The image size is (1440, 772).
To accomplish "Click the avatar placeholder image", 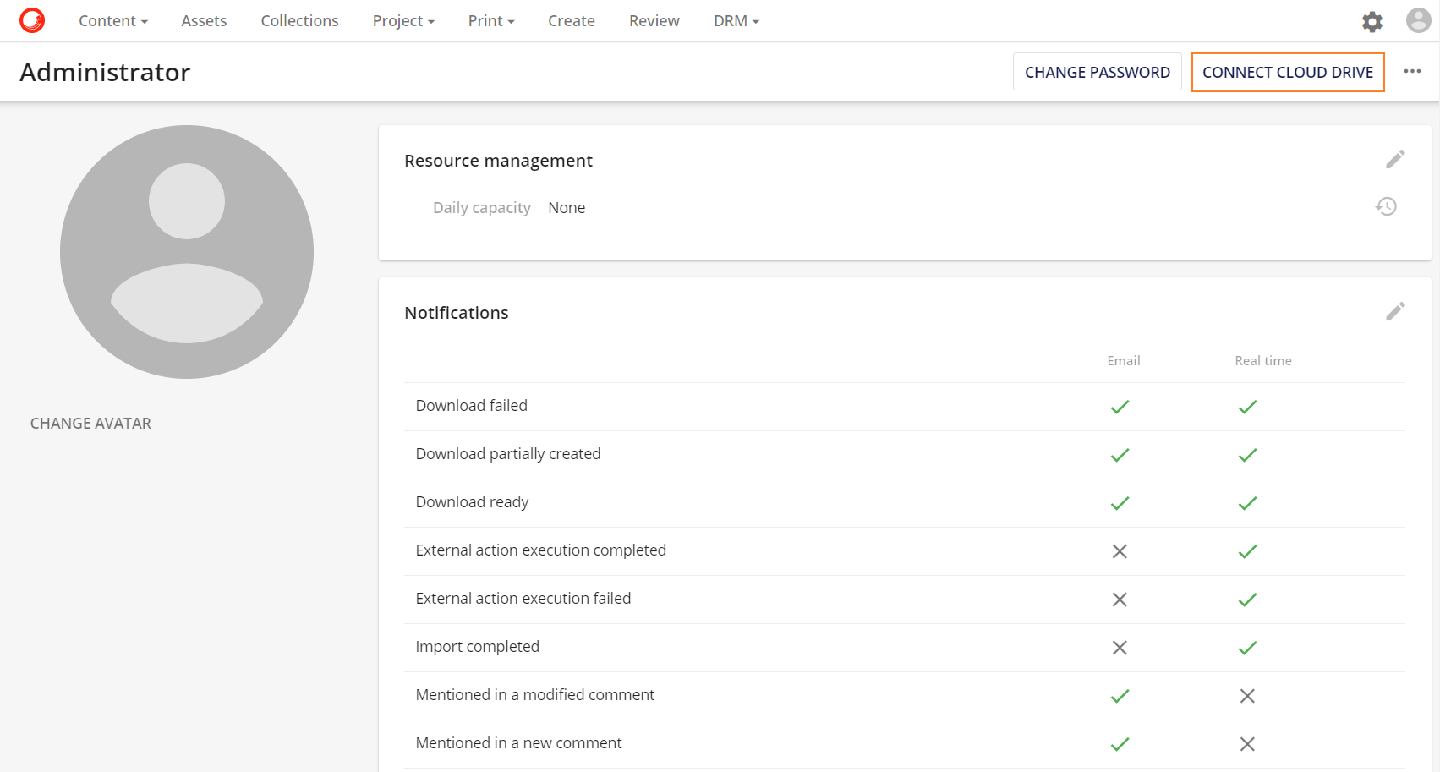I will pyautogui.click(x=186, y=251).
